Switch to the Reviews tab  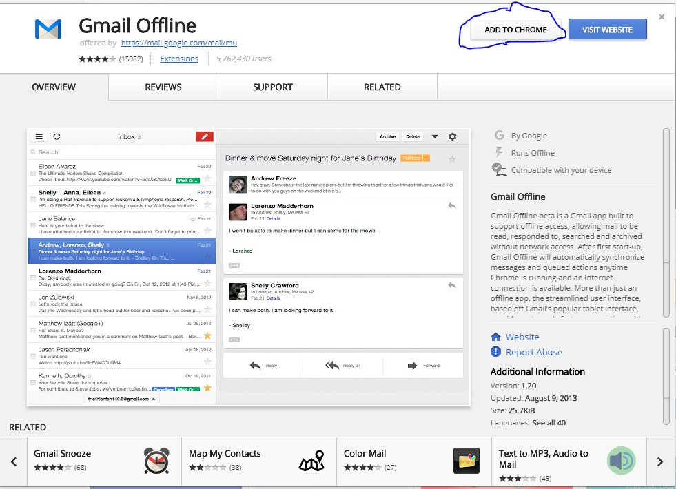pos(163,87)
